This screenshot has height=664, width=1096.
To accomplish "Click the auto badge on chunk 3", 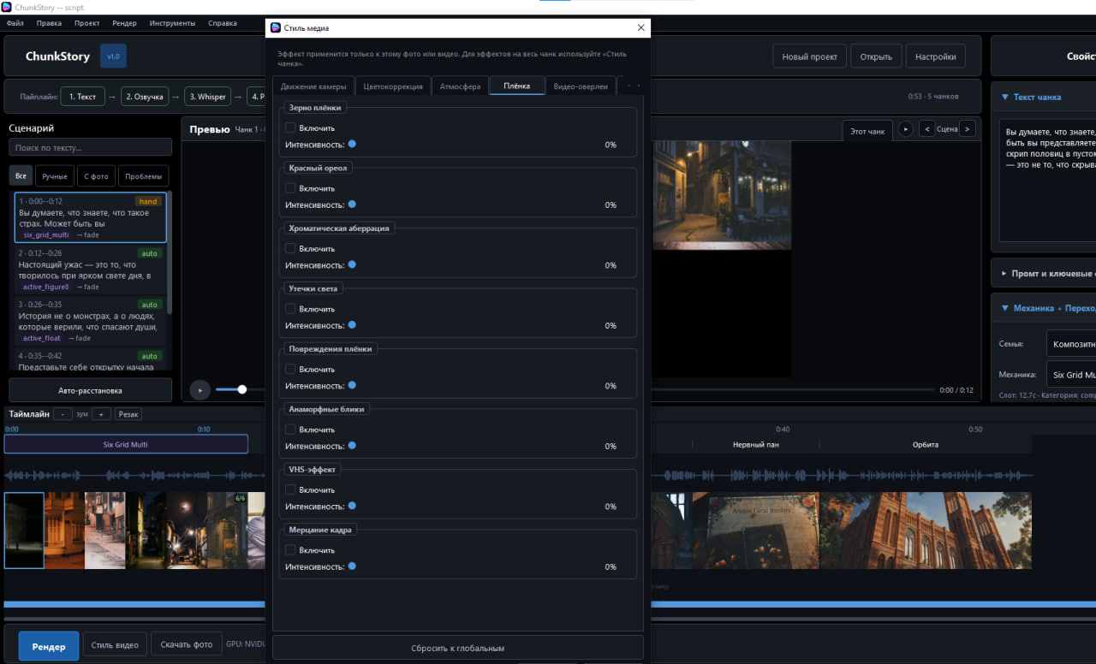I will click(150, 305).
